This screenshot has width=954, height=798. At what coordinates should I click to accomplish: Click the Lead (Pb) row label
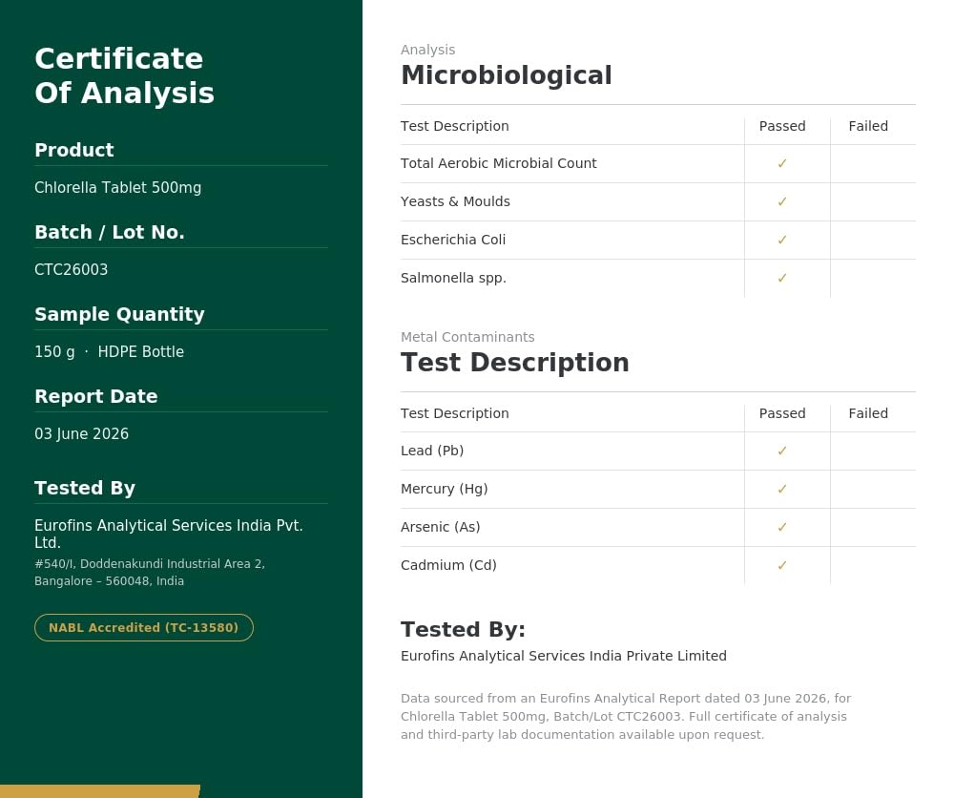point(432,451)
